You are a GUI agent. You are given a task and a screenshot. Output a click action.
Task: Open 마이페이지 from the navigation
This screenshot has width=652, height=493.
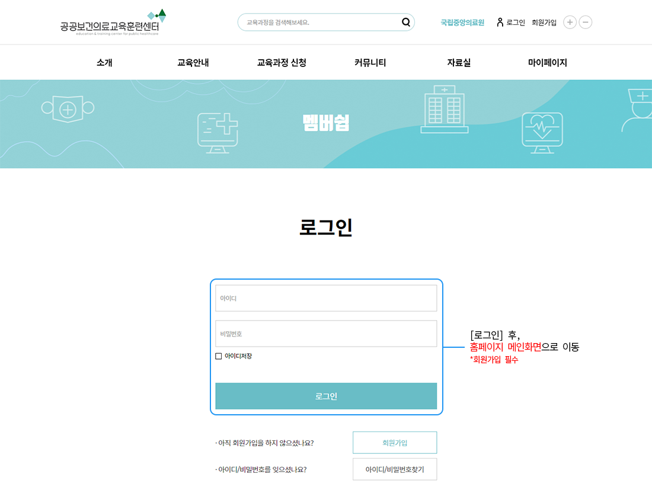[x=546, y=62]
